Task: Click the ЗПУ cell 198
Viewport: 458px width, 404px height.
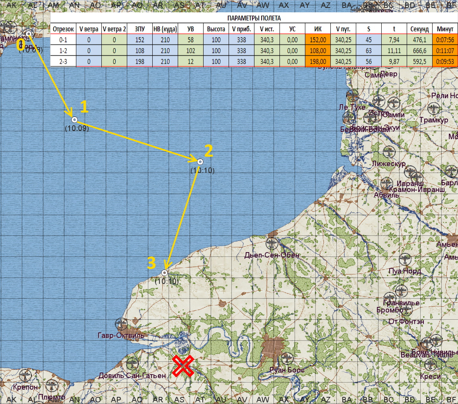Action: coord(140,61)
